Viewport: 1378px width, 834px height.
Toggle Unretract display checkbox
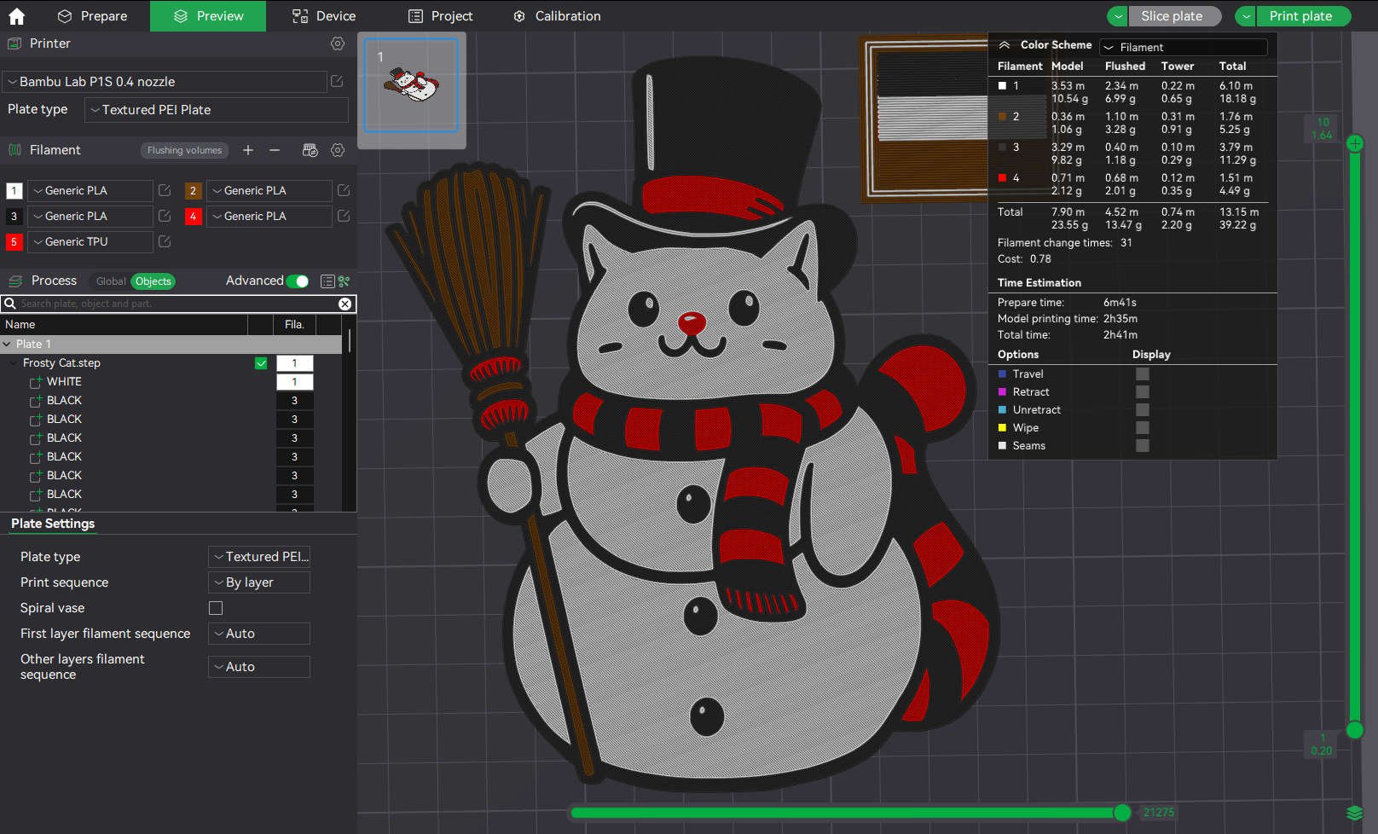(1143, 409)
